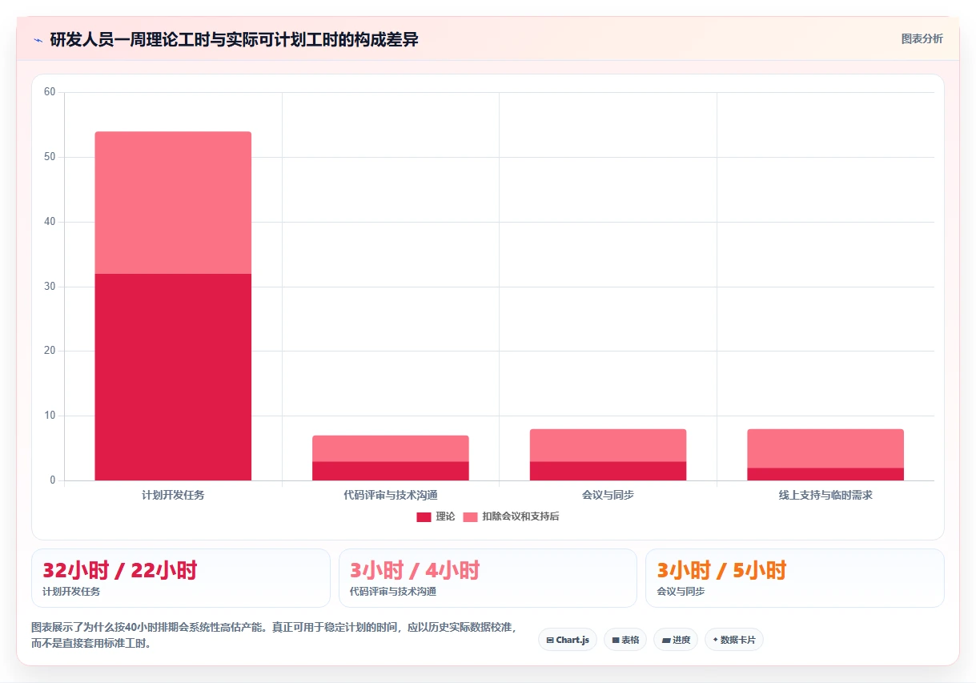Select the 表格 tag
Screen dimensions: 976x683
click(625, 640)
